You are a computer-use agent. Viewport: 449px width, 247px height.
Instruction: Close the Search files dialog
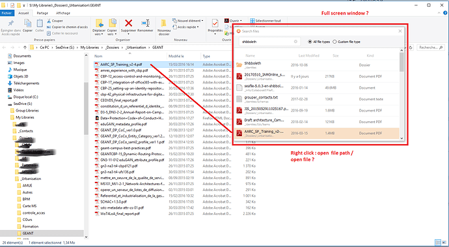(x=400, y=31)
